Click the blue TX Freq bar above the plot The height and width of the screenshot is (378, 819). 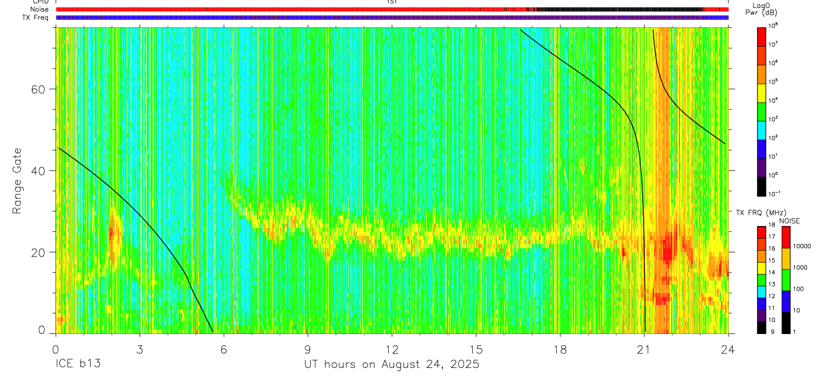point(392,17)
